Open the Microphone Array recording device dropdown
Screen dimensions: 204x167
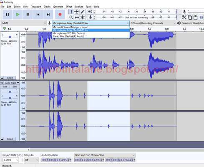91,23
